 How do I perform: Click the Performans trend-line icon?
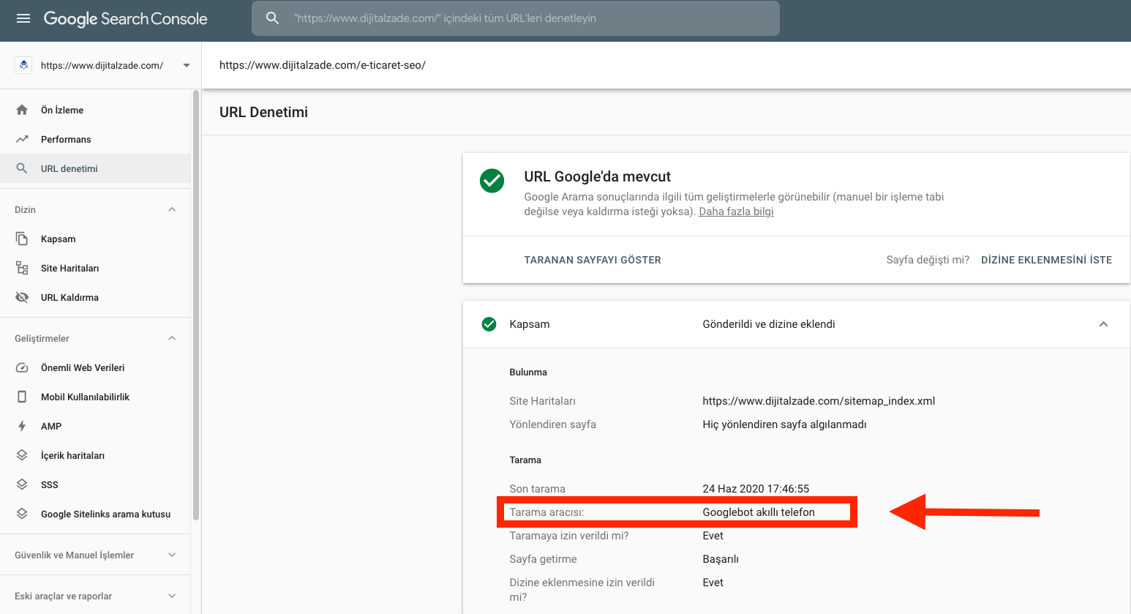coord(22,139)
